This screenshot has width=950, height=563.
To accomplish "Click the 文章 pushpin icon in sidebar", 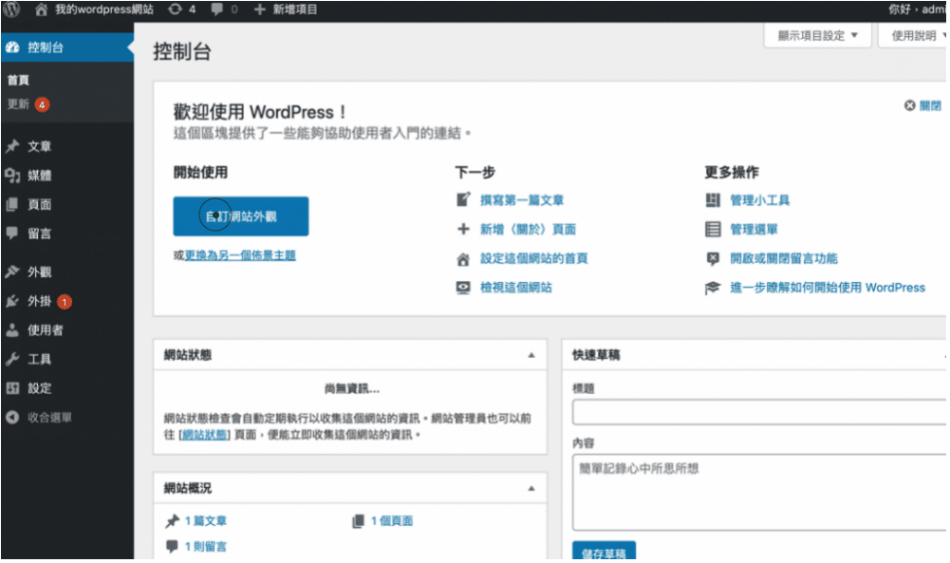I will pos(12,146).
